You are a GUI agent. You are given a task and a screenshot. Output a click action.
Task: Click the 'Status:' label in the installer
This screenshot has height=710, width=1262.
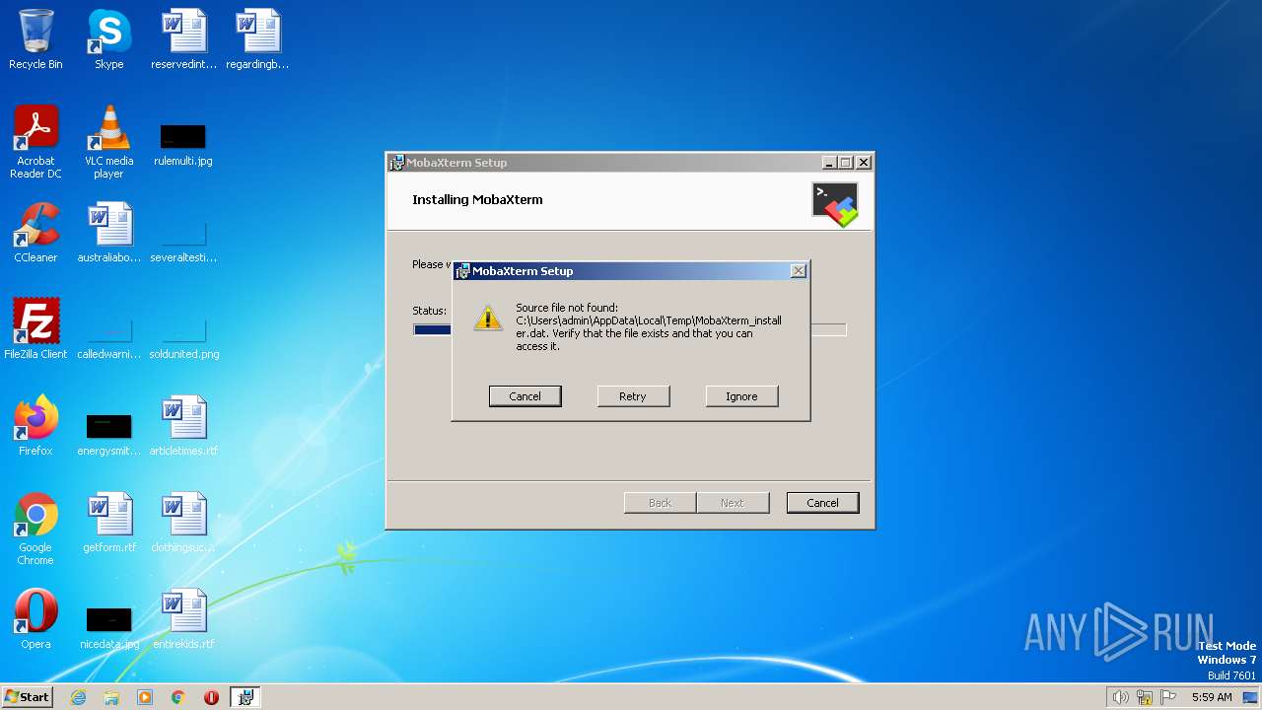click(429, 311)
